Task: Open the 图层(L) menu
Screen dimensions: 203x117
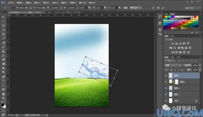Action: tap(37, 3)
